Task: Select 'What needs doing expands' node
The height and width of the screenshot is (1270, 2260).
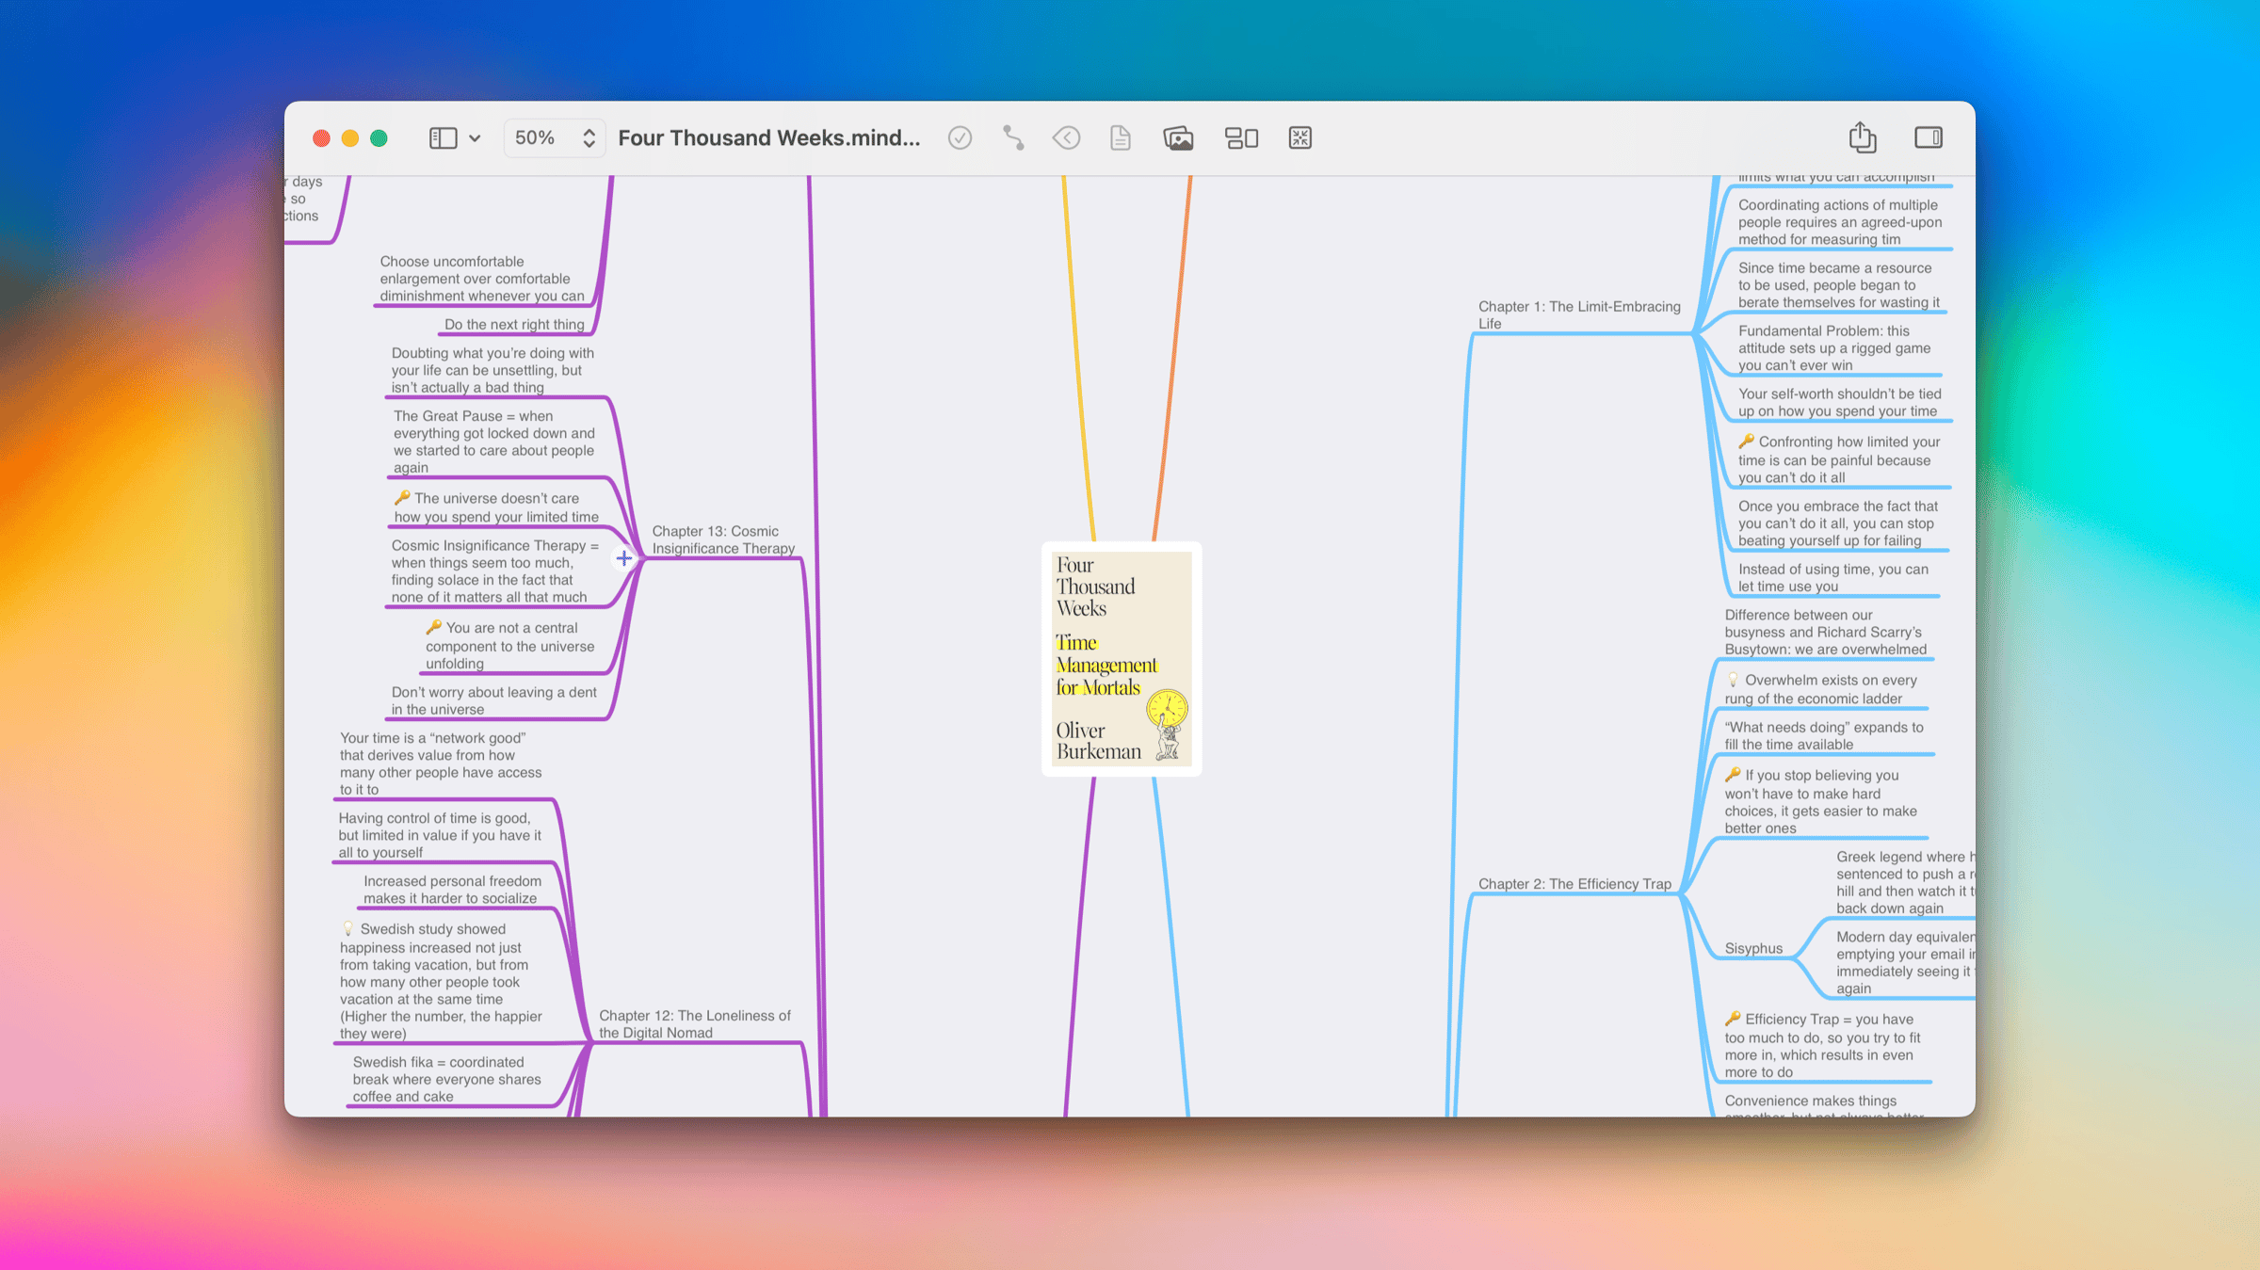Action: click(1823, 735)
